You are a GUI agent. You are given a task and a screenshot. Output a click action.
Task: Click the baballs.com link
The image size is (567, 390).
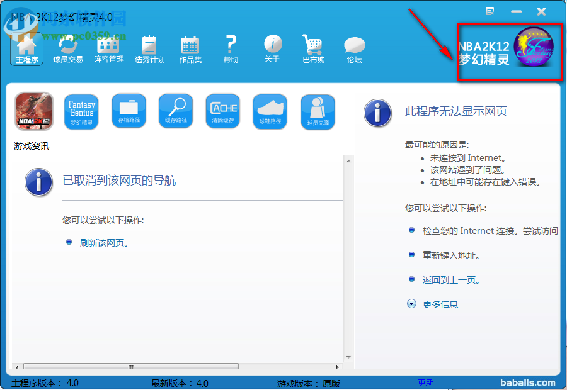(x=528, y=383)
